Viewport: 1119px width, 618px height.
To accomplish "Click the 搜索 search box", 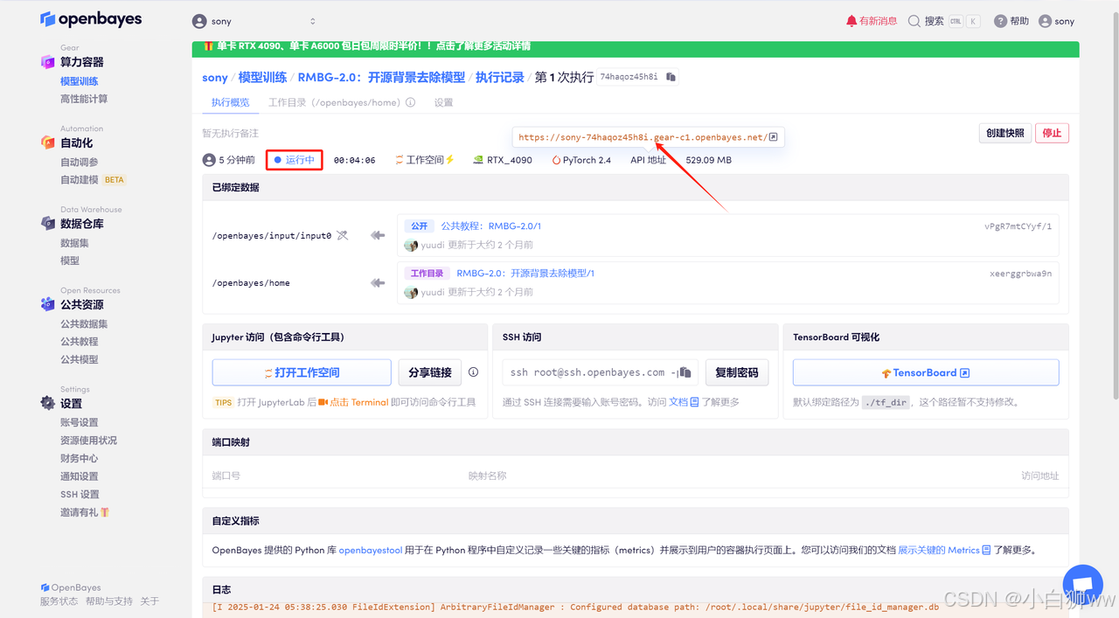I will point(943,21).
